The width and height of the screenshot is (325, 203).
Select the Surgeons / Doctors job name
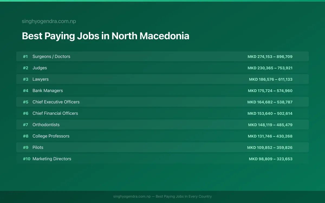[x=51, y=57]
